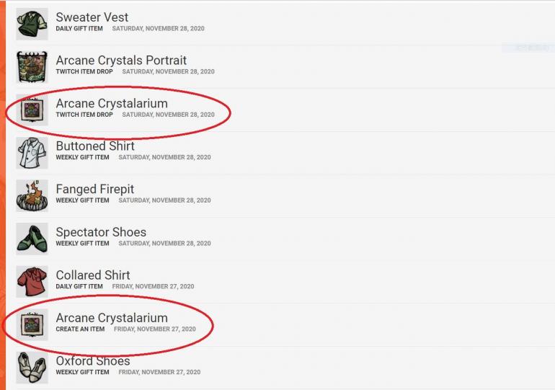Click Twitch Item Drop label under Arcane Crystals Portrait

coord(84,72)
